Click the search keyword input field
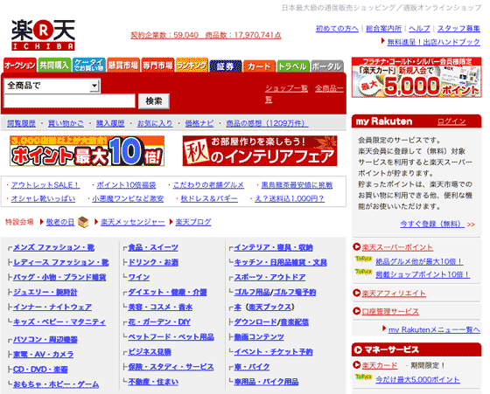Image resolution: width=490 pixels, height=394 pixels. (x=69, y=100)
